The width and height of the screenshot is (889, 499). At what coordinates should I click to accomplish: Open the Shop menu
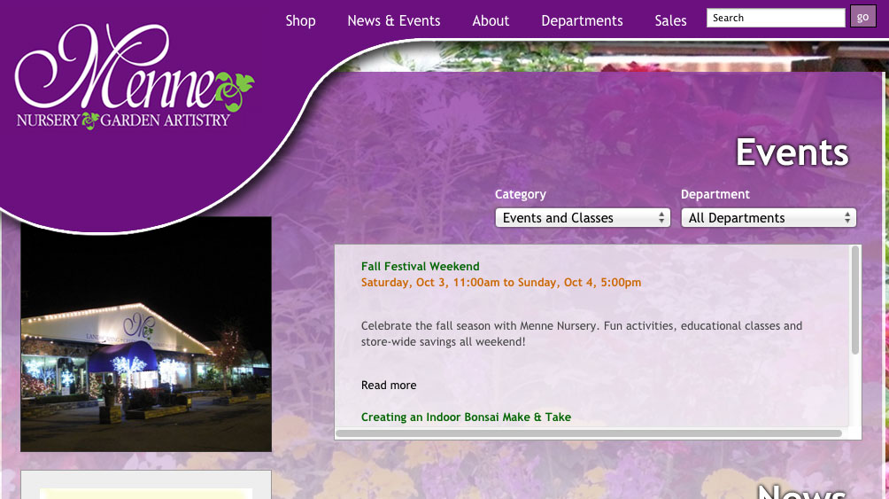click(x=300, y=21)
